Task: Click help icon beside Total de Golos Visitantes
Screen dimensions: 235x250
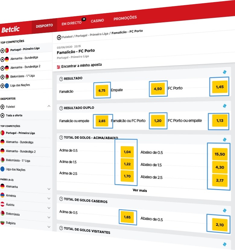Action: point(61,228)
